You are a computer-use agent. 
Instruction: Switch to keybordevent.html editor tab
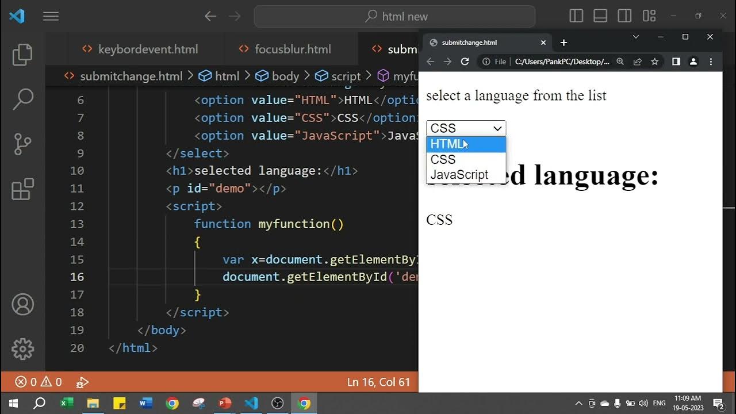click(x=140, y=49)
